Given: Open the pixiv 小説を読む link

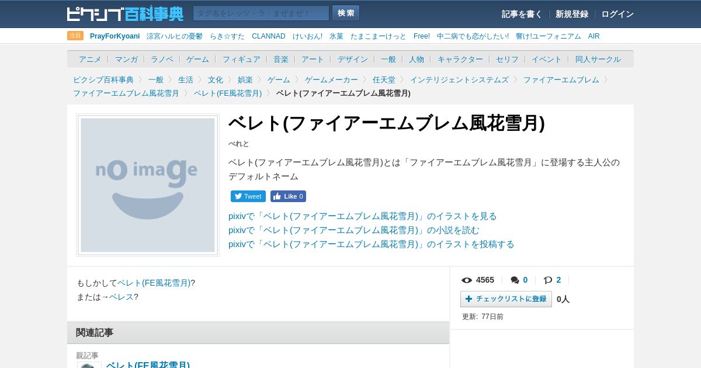Looking at the screenshot, I should pos(354,230).
